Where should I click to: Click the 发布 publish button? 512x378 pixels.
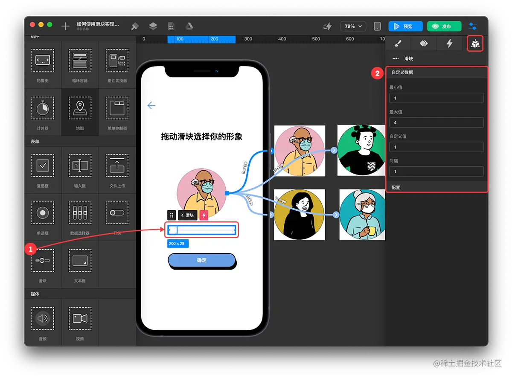click(x=444, y=26)
